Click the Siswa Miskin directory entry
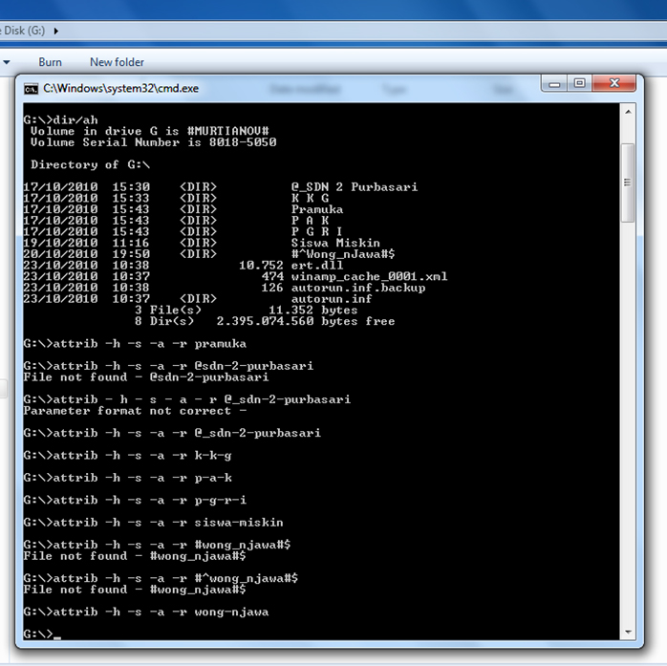 coord(335,243)
